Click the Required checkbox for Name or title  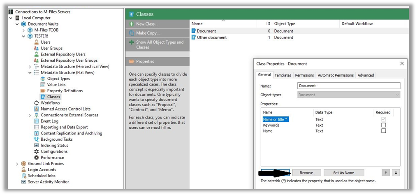(383, 119)
